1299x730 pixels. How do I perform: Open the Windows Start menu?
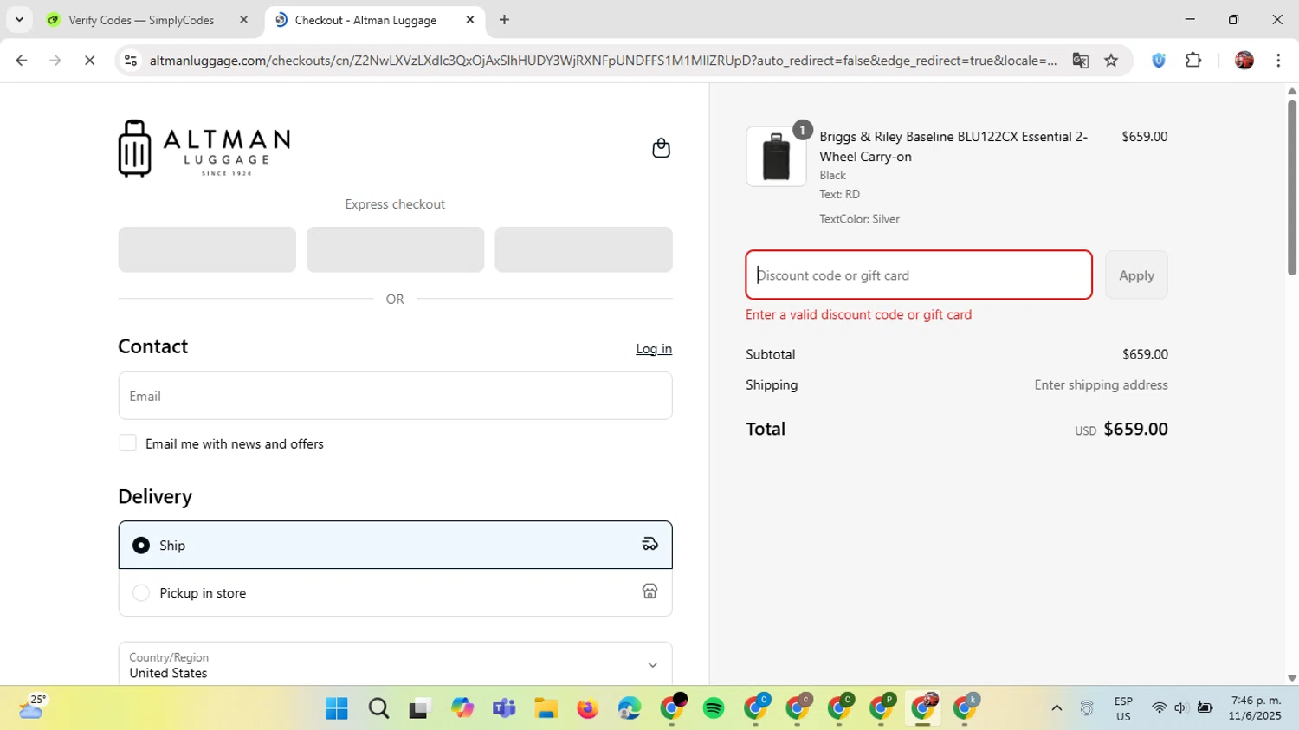click(336, 708)
